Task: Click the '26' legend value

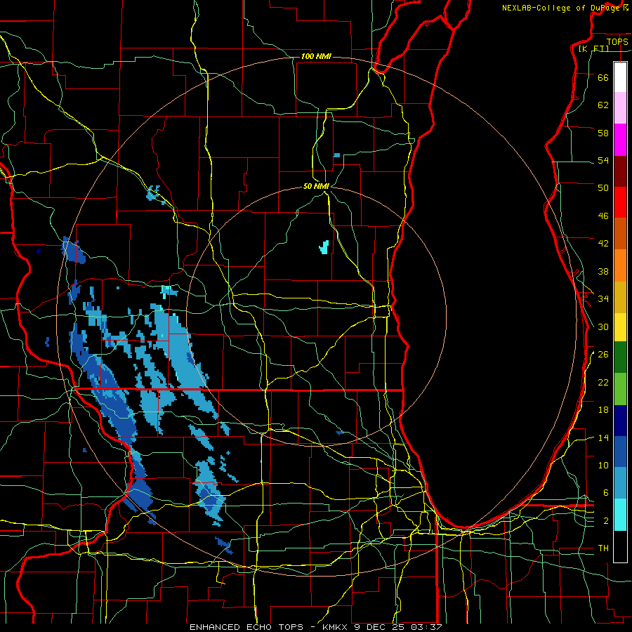Action: 603,355
